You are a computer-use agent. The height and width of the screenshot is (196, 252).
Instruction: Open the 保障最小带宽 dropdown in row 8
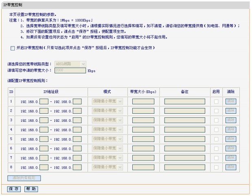tap(107, 167)
